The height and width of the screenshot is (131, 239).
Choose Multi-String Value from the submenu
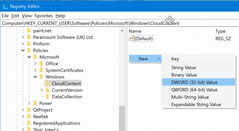point(199,97)
